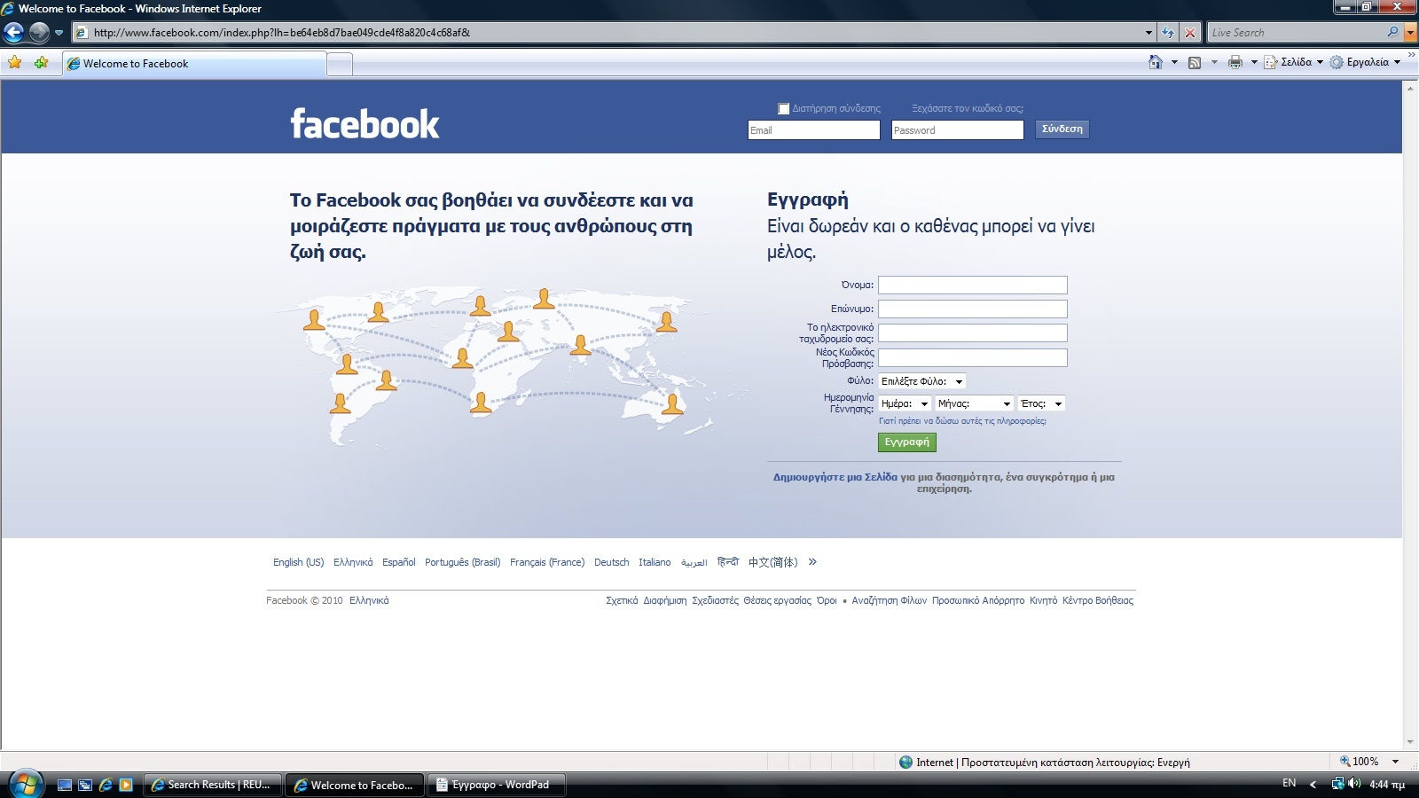The width and height of the screenshot is (1419, 798).
Task: Switch language to English (US)
Action: [x=298, y=562]
